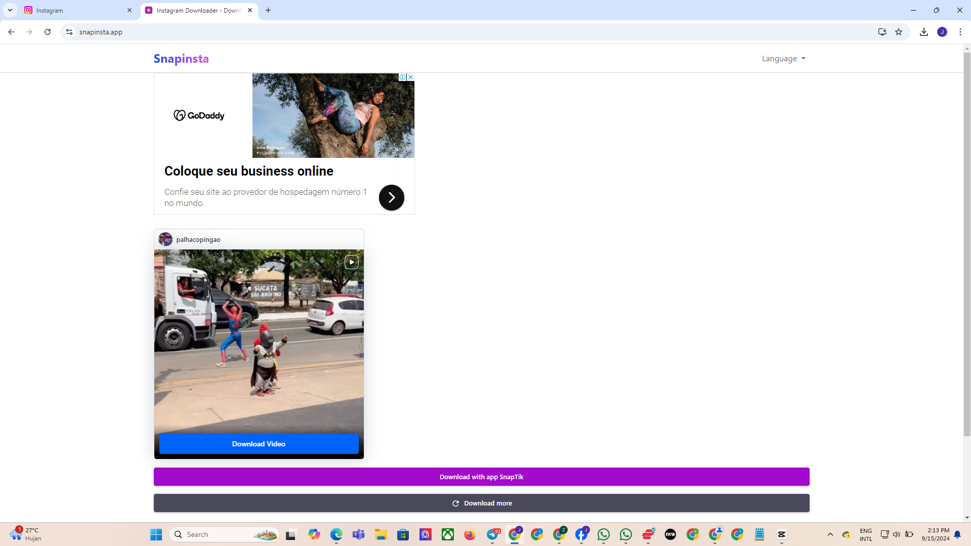
Task: Close the Instagram Downloader tab
Action: tap(250, 10)
